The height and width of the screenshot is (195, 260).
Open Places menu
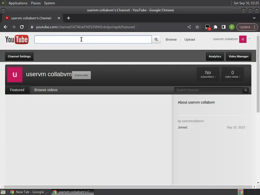(x=36, y=3)
